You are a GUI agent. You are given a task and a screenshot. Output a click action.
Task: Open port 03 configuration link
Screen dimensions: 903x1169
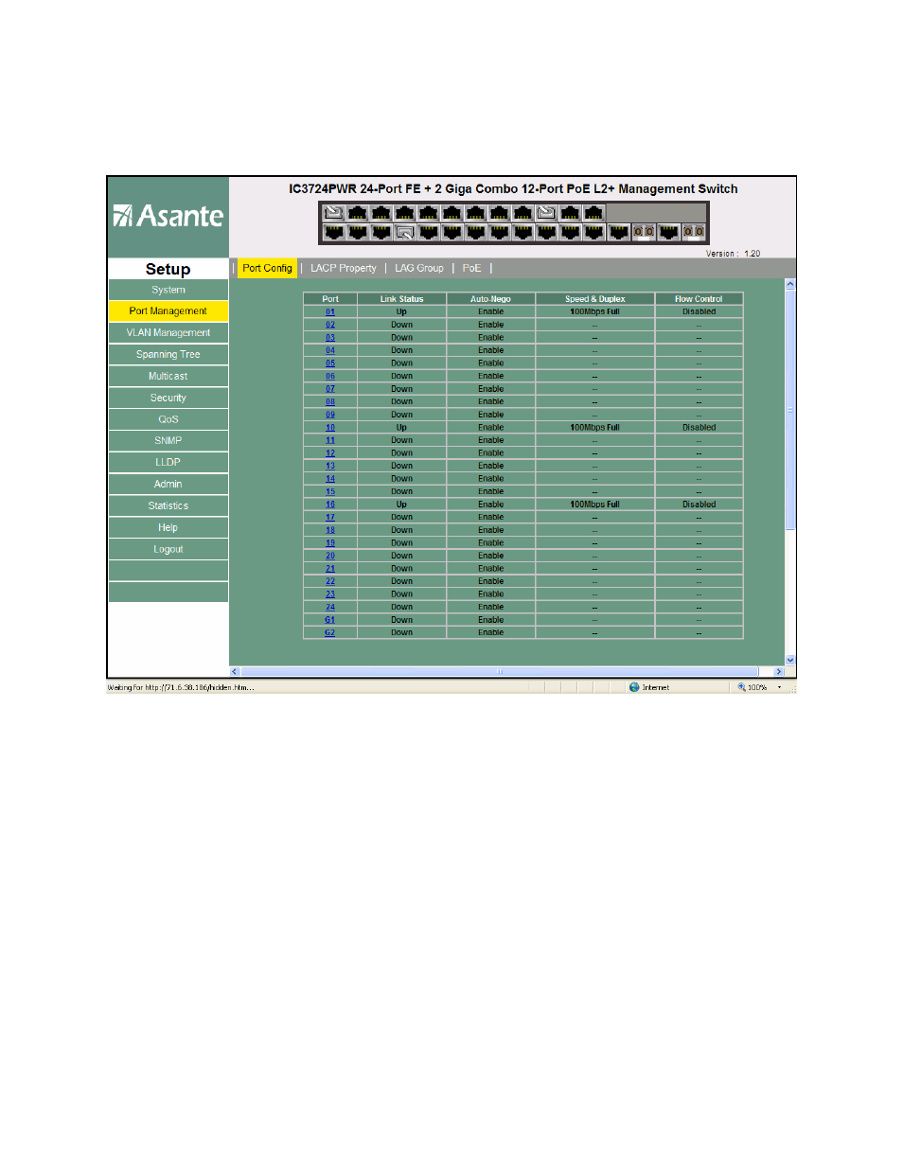point(330,337)
